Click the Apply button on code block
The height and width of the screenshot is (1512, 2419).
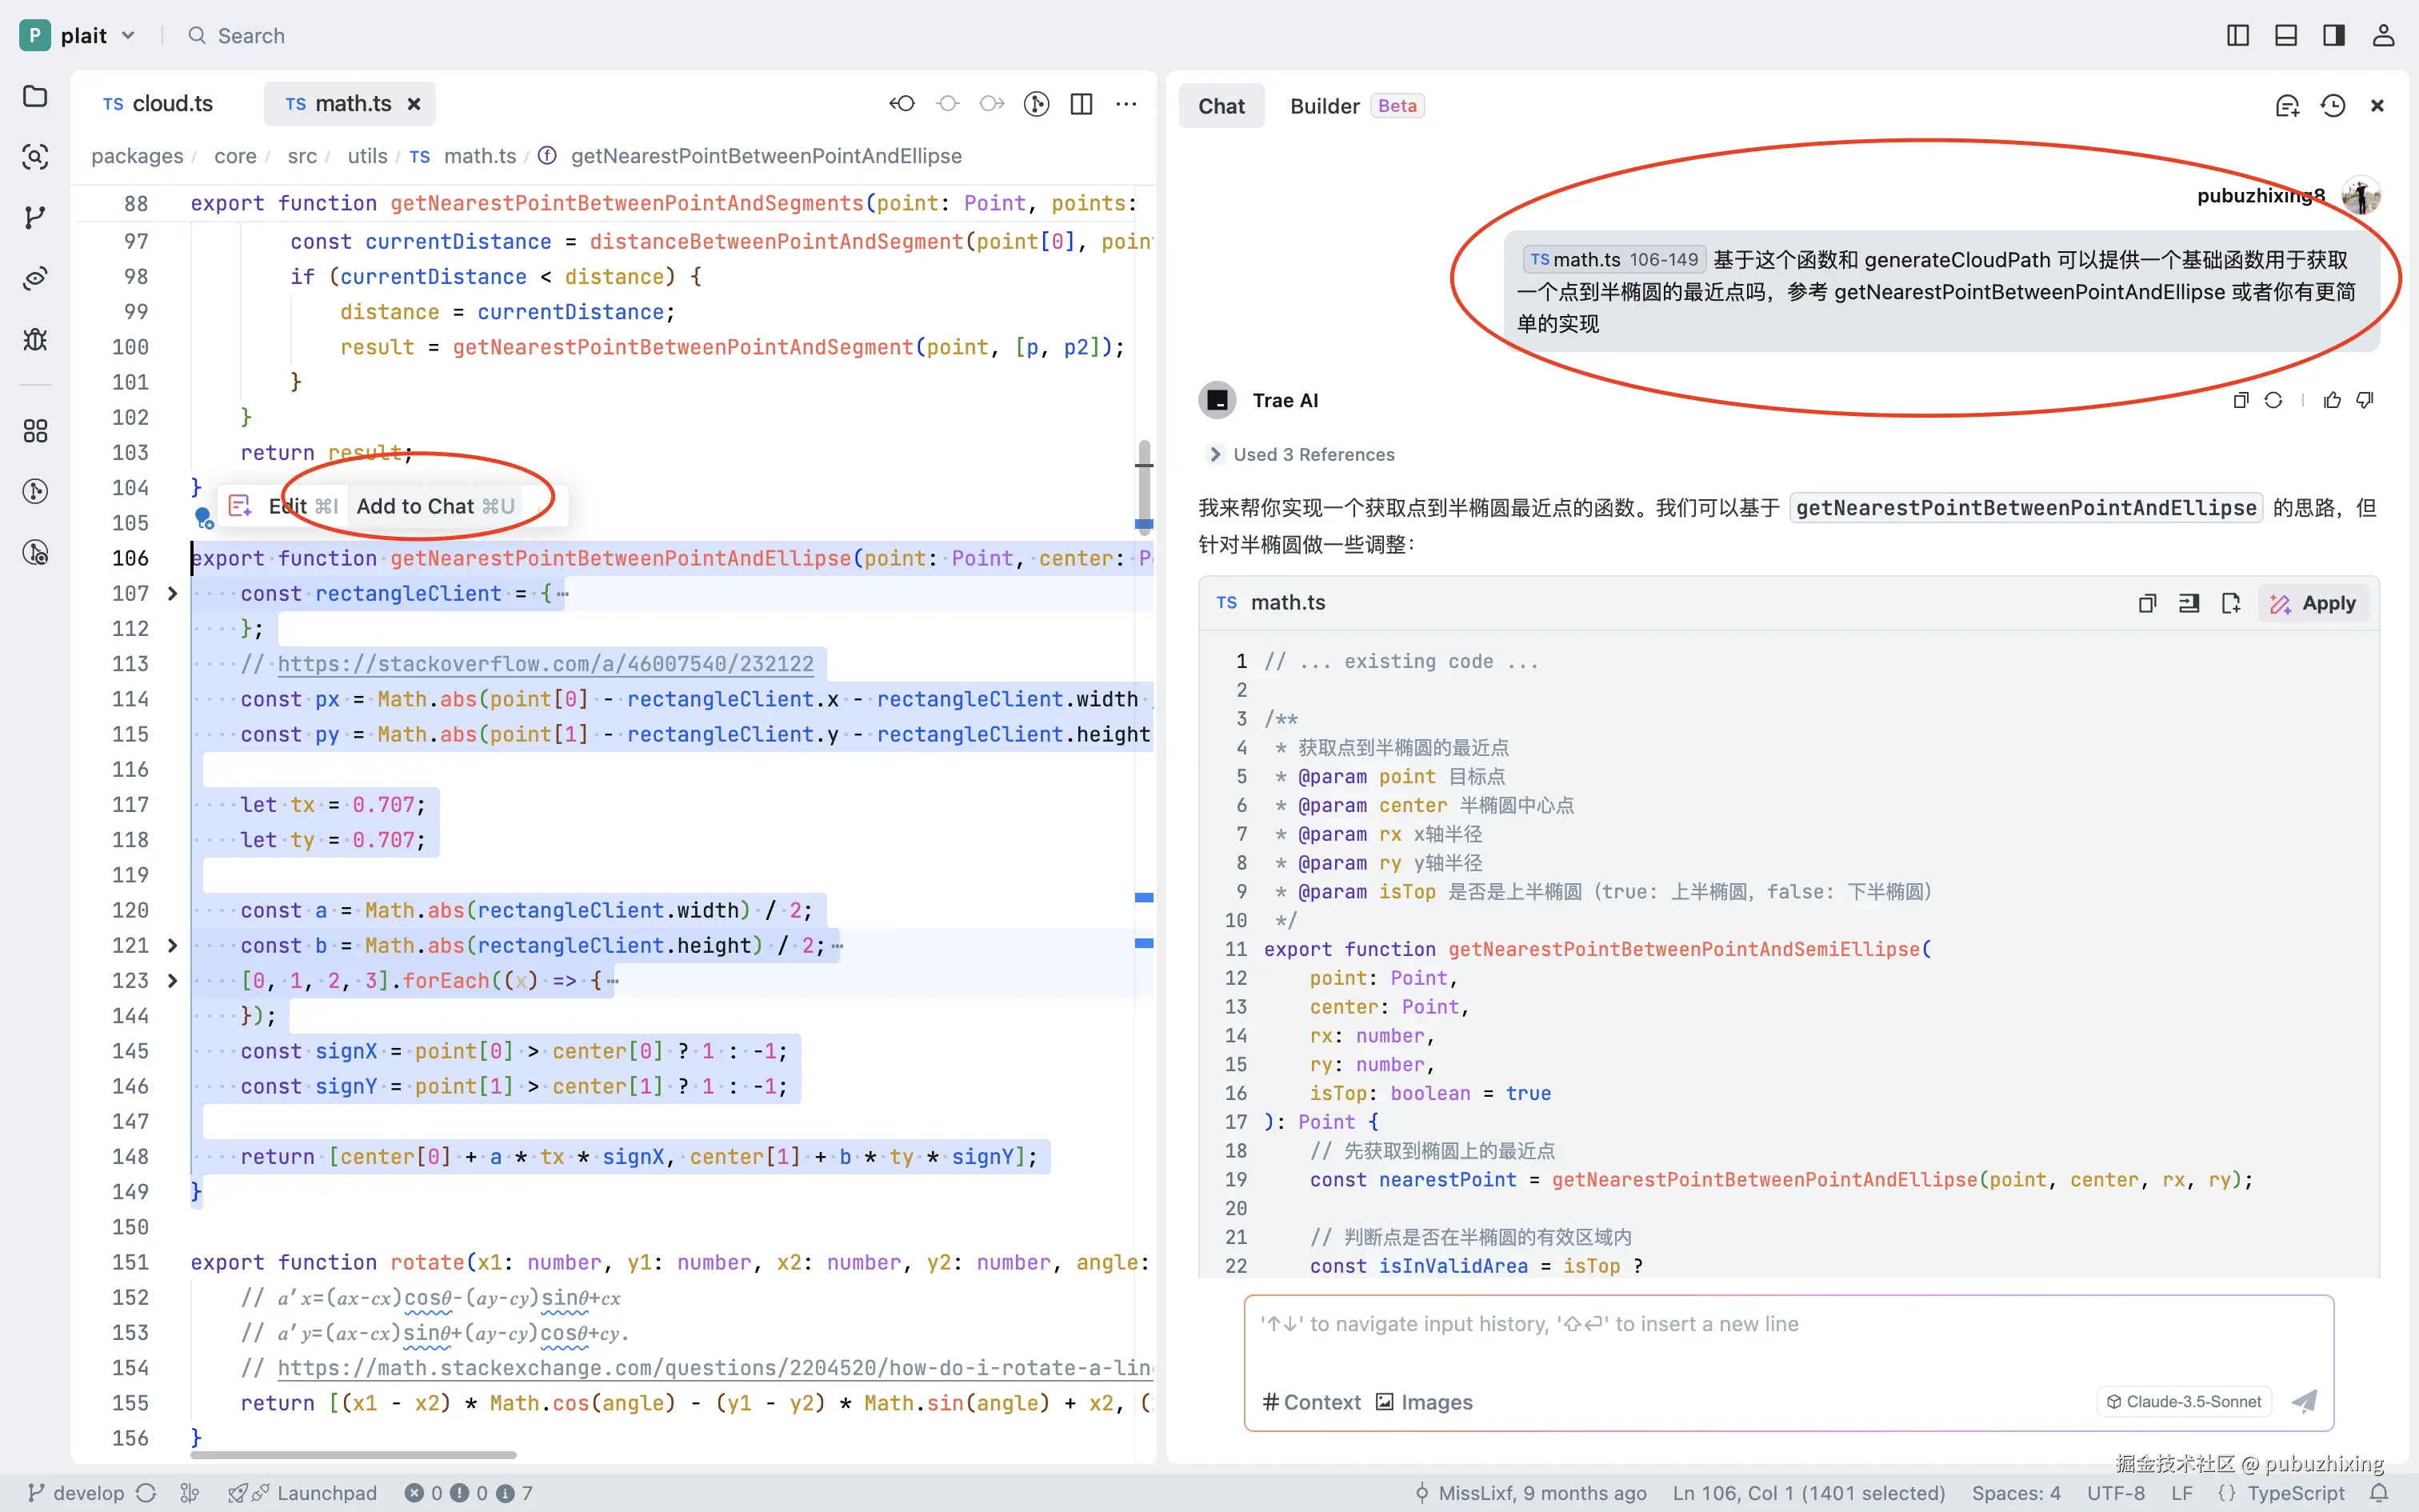(x=2313, y=603)
